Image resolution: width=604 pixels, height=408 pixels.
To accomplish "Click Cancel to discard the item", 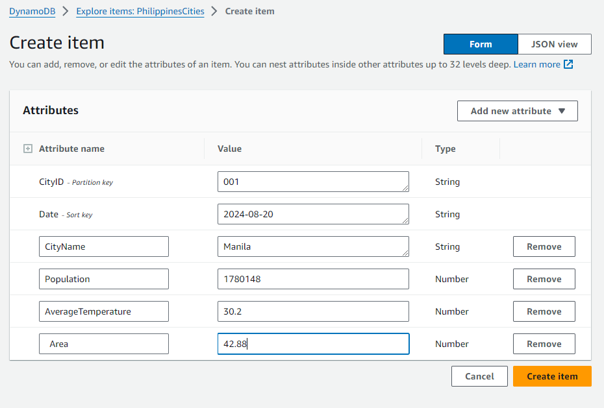I will pyautogui.click(x=479, y=376).
